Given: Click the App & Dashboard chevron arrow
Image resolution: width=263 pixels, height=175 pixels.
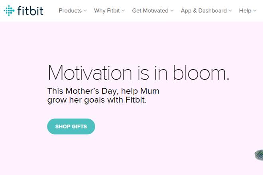Looking at the screenshot, I should (x=230, y=11).
